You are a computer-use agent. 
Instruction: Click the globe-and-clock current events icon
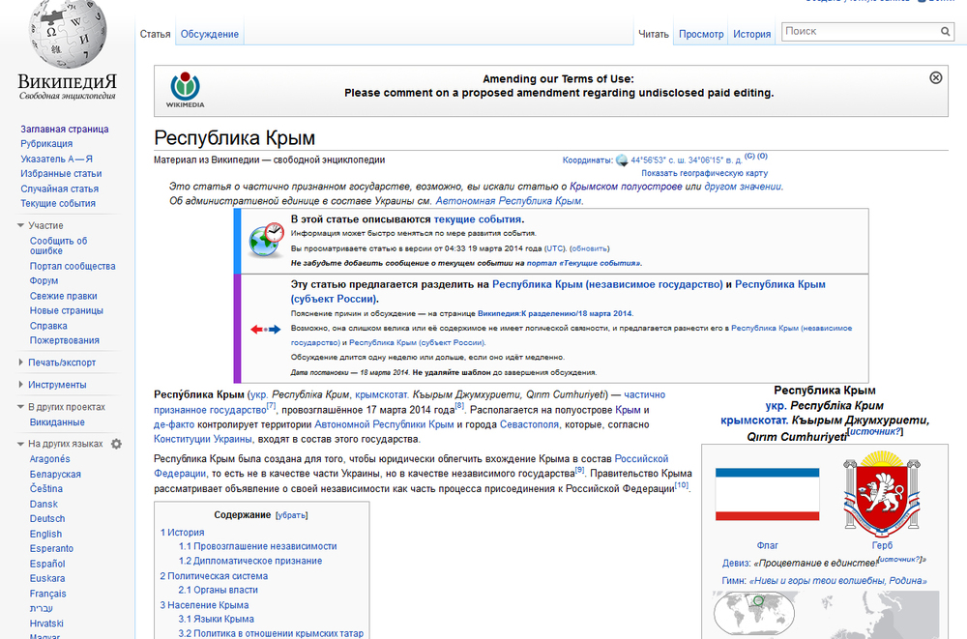266,241
